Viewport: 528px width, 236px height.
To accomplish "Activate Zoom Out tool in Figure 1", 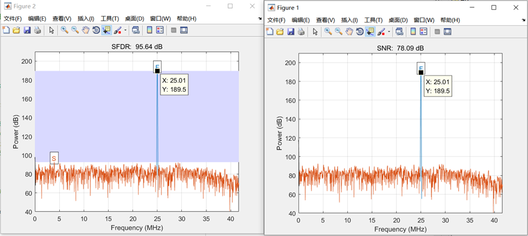I will coord(339,32).
